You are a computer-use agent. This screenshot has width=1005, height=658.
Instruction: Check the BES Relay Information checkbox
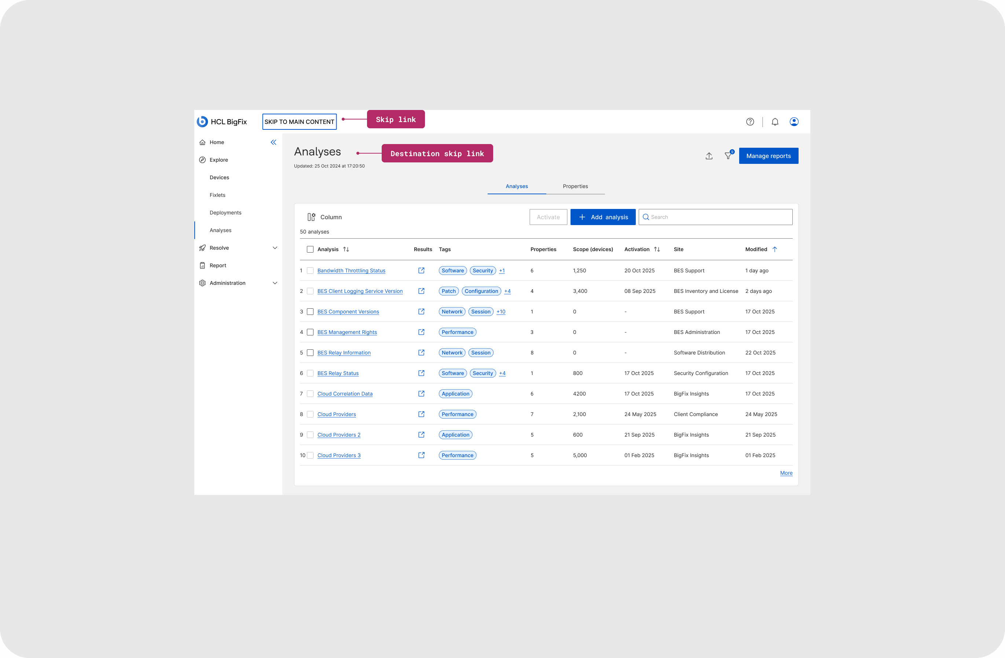310,352
